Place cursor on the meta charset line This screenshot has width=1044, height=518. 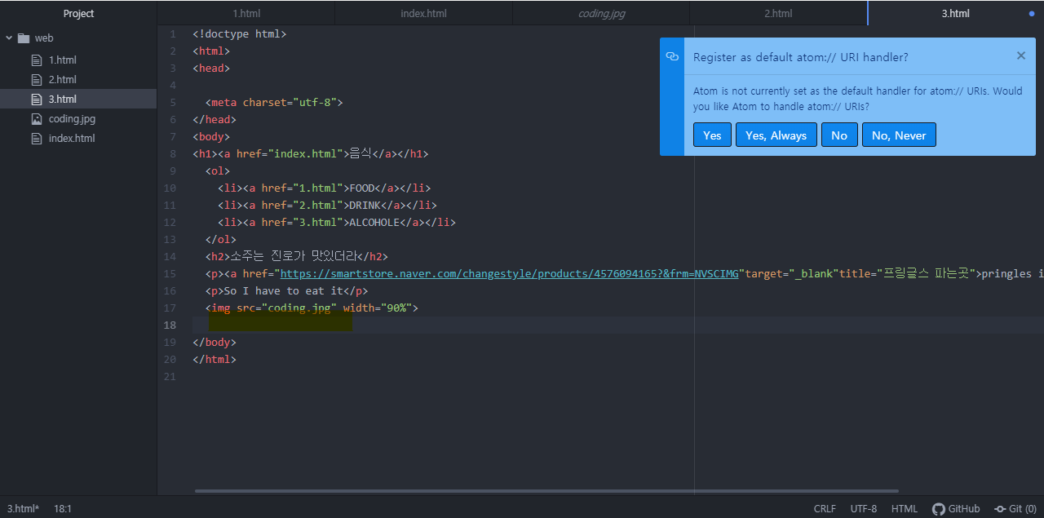point(274,103)
